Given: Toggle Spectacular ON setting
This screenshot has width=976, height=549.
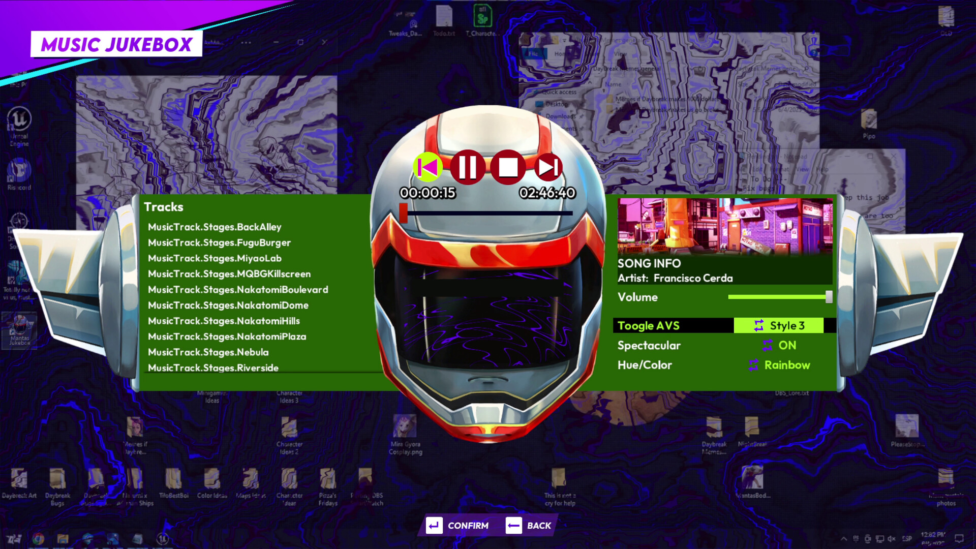Looking at the screenshot, I should [787, 345].
